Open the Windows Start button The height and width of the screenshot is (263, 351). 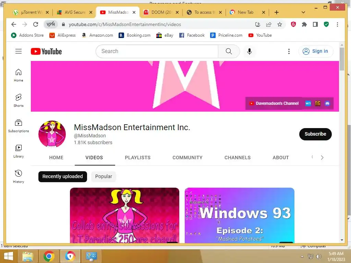[x=9, y=256]
